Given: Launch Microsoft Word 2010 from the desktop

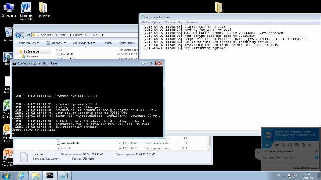Looking at the screenshot, I should click(x=26, y=11).
